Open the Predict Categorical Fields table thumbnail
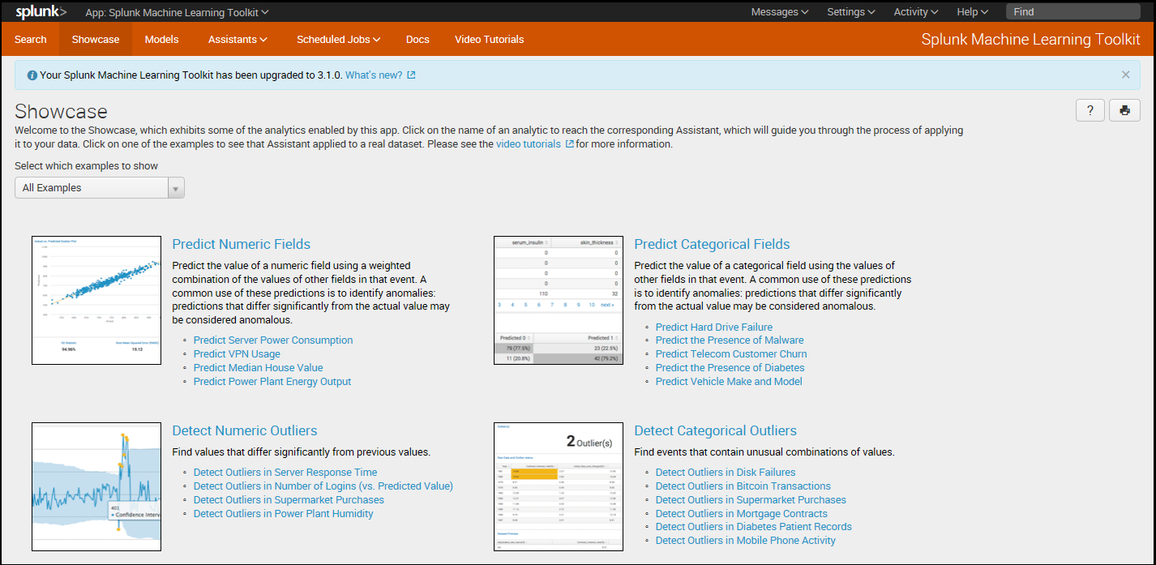Image resolution: width=1156 pixels, height=565 pixels. point(559,300)
